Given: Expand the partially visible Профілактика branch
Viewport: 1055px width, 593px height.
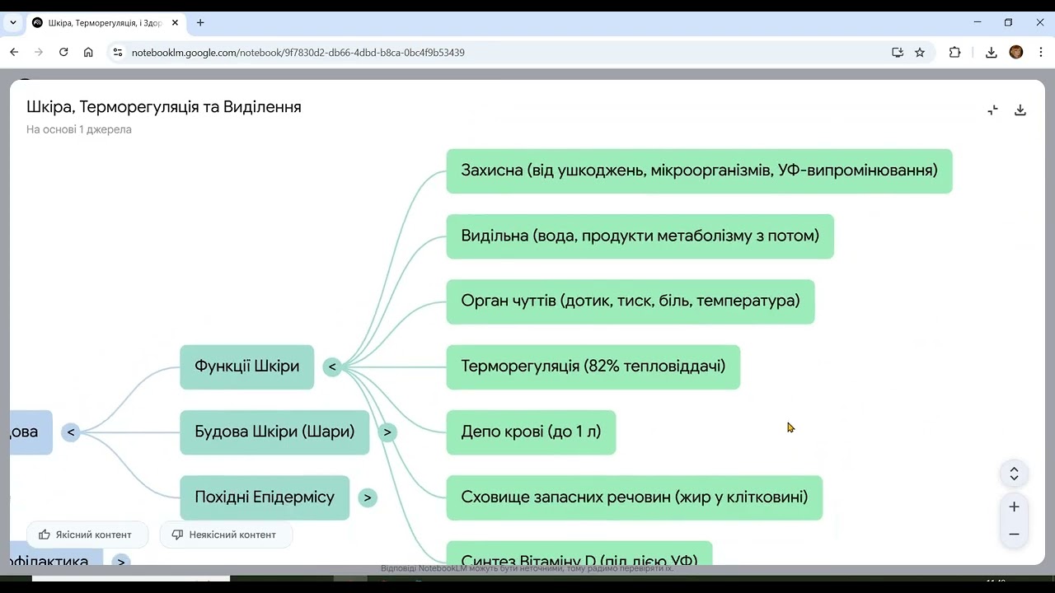Looking at the screenshot, I should [121, 562].
